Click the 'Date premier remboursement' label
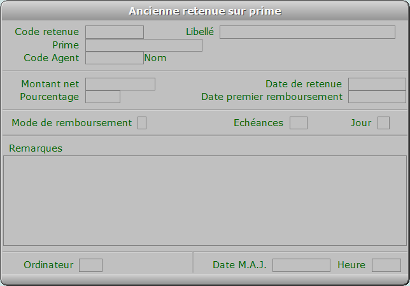Image resolution: width=410 pixels, height=286 pixels. point(272,97)
